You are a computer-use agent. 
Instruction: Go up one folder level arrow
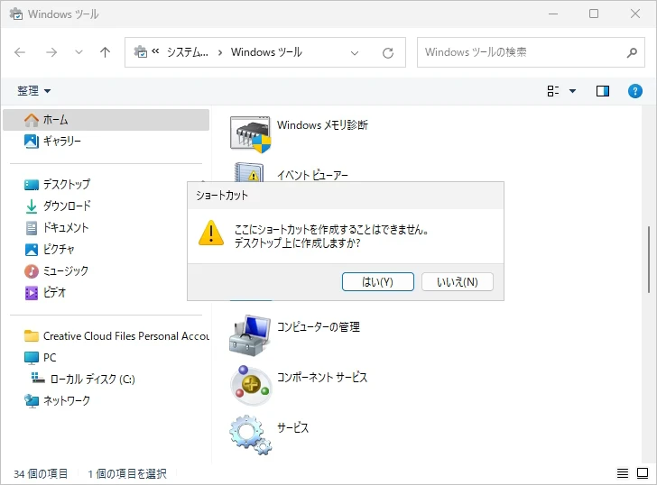pyautogui.click(x=105, y=52)
